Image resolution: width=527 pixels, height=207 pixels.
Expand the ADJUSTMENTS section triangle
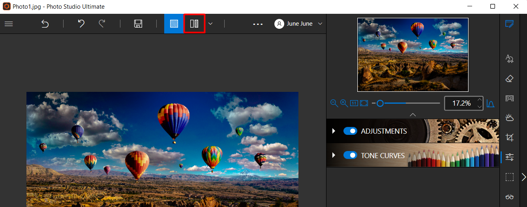(334, 131)
